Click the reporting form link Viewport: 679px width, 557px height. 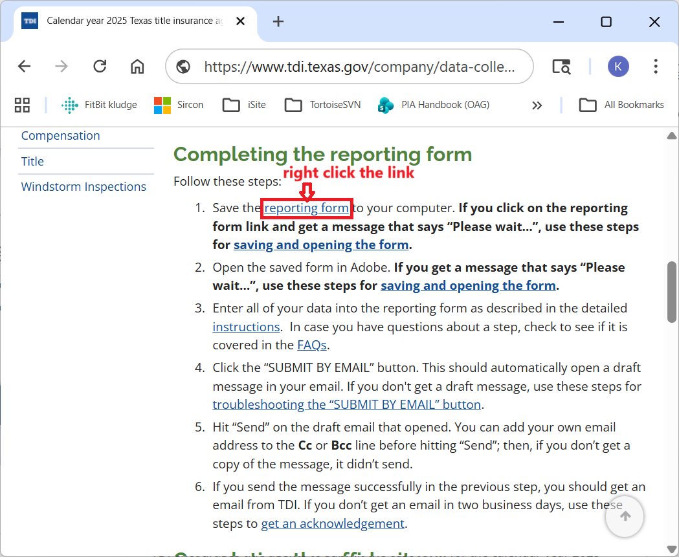[306, 208]
